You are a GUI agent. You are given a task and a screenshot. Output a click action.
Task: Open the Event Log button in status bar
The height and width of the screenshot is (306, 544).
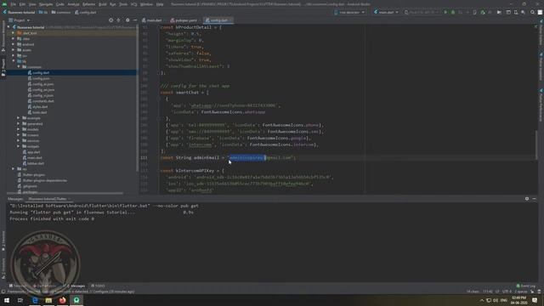coord(526,286)
